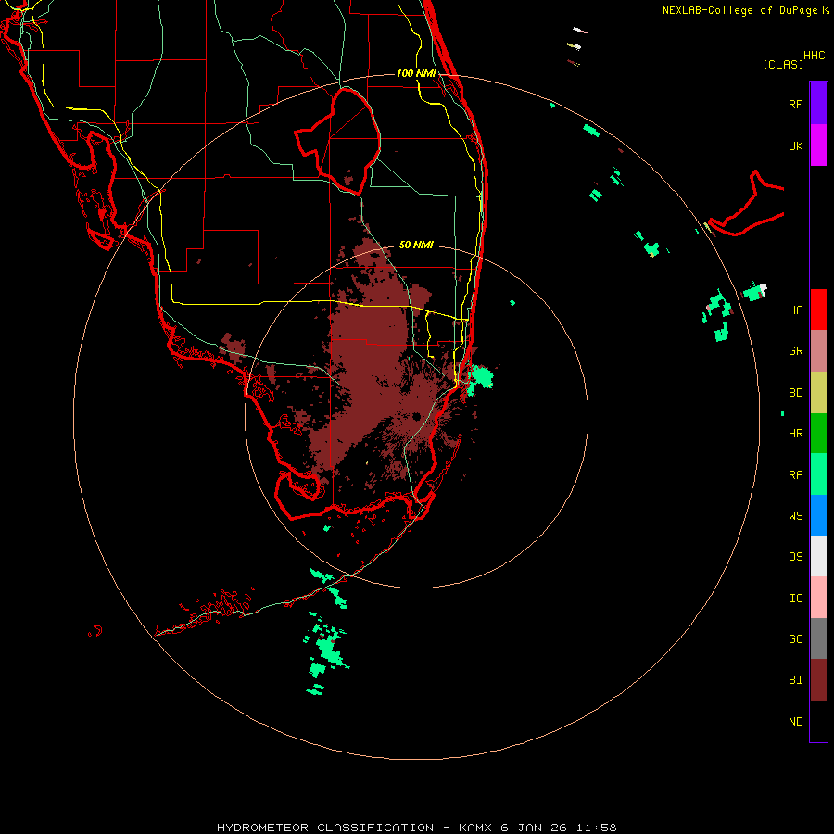Click the ND legend label
Screen dimensions: 834x834
point(795,722)
